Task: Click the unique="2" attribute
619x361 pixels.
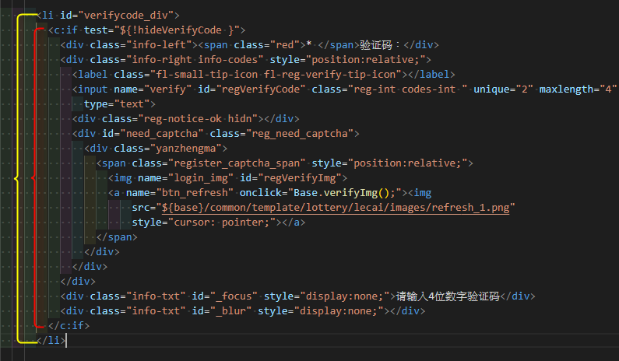Action: point(503,89)
